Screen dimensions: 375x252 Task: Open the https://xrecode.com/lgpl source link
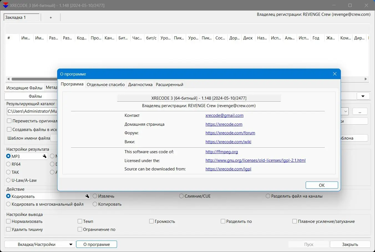pyautogui.click(x=228, y=169)
